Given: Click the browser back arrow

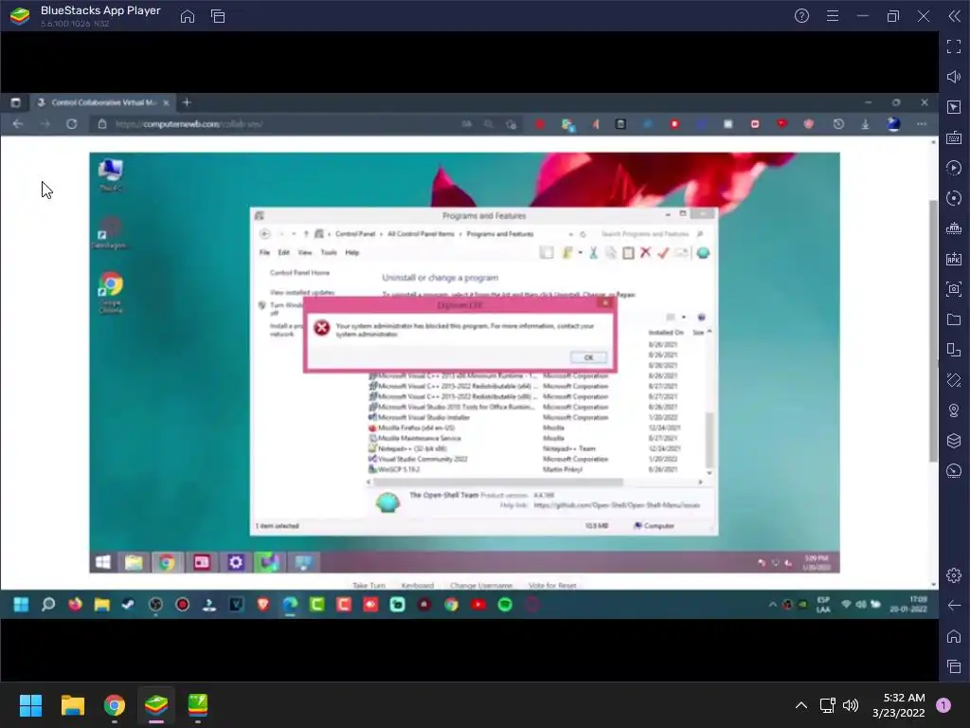Looking at the screenshot, I should pyautogui.click(x=18, y=124).
